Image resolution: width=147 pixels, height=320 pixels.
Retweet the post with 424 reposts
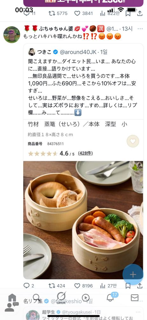pyautogui.click(x=57, y=286)
